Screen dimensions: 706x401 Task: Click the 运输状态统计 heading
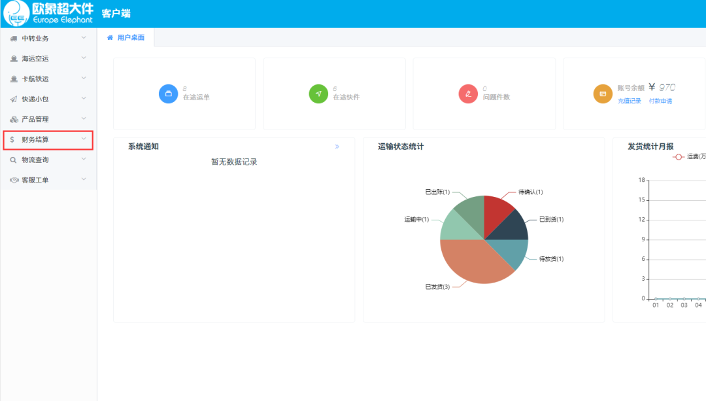tap(401, 147)
